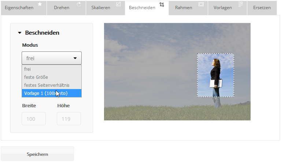The height and width of the screenshot is (162, 281).
Task: Click the rotate icon on Drehen tab
Action: (79, 4)
